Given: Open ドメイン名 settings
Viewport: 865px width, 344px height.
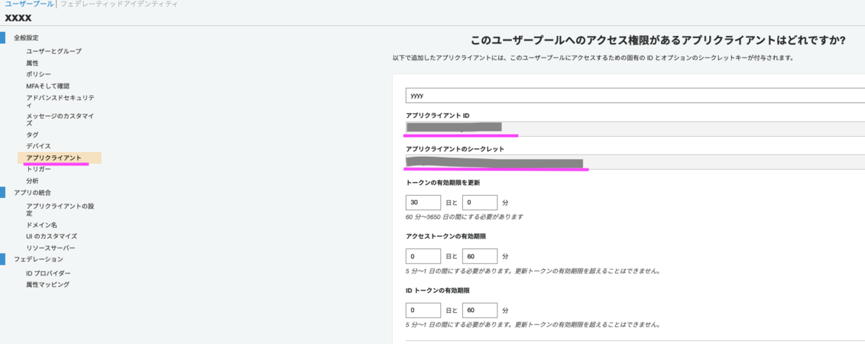Looking at the screenshot, I should (x=41, y=225).
